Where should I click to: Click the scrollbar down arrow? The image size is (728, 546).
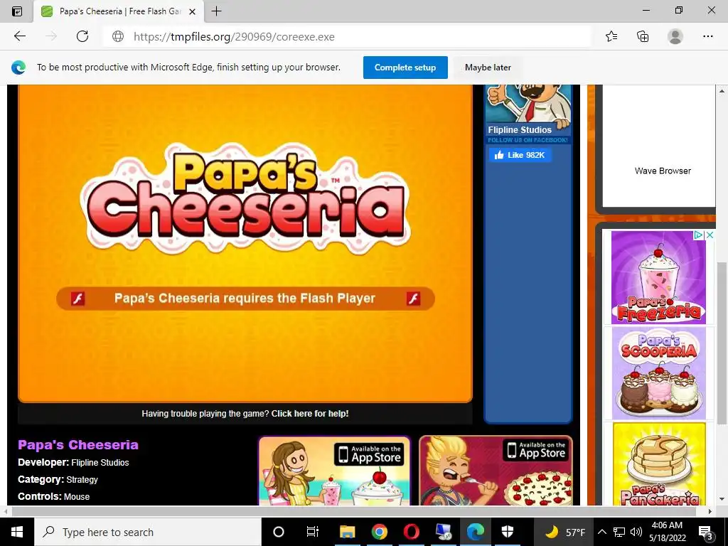[x=722, y=500]
